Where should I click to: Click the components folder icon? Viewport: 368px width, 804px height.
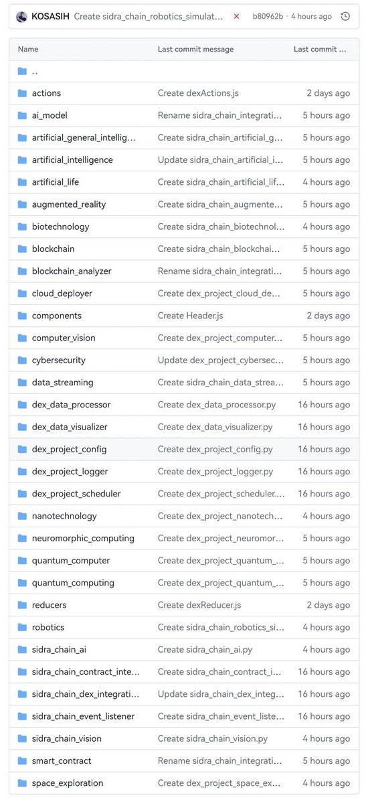coord(22,316)
